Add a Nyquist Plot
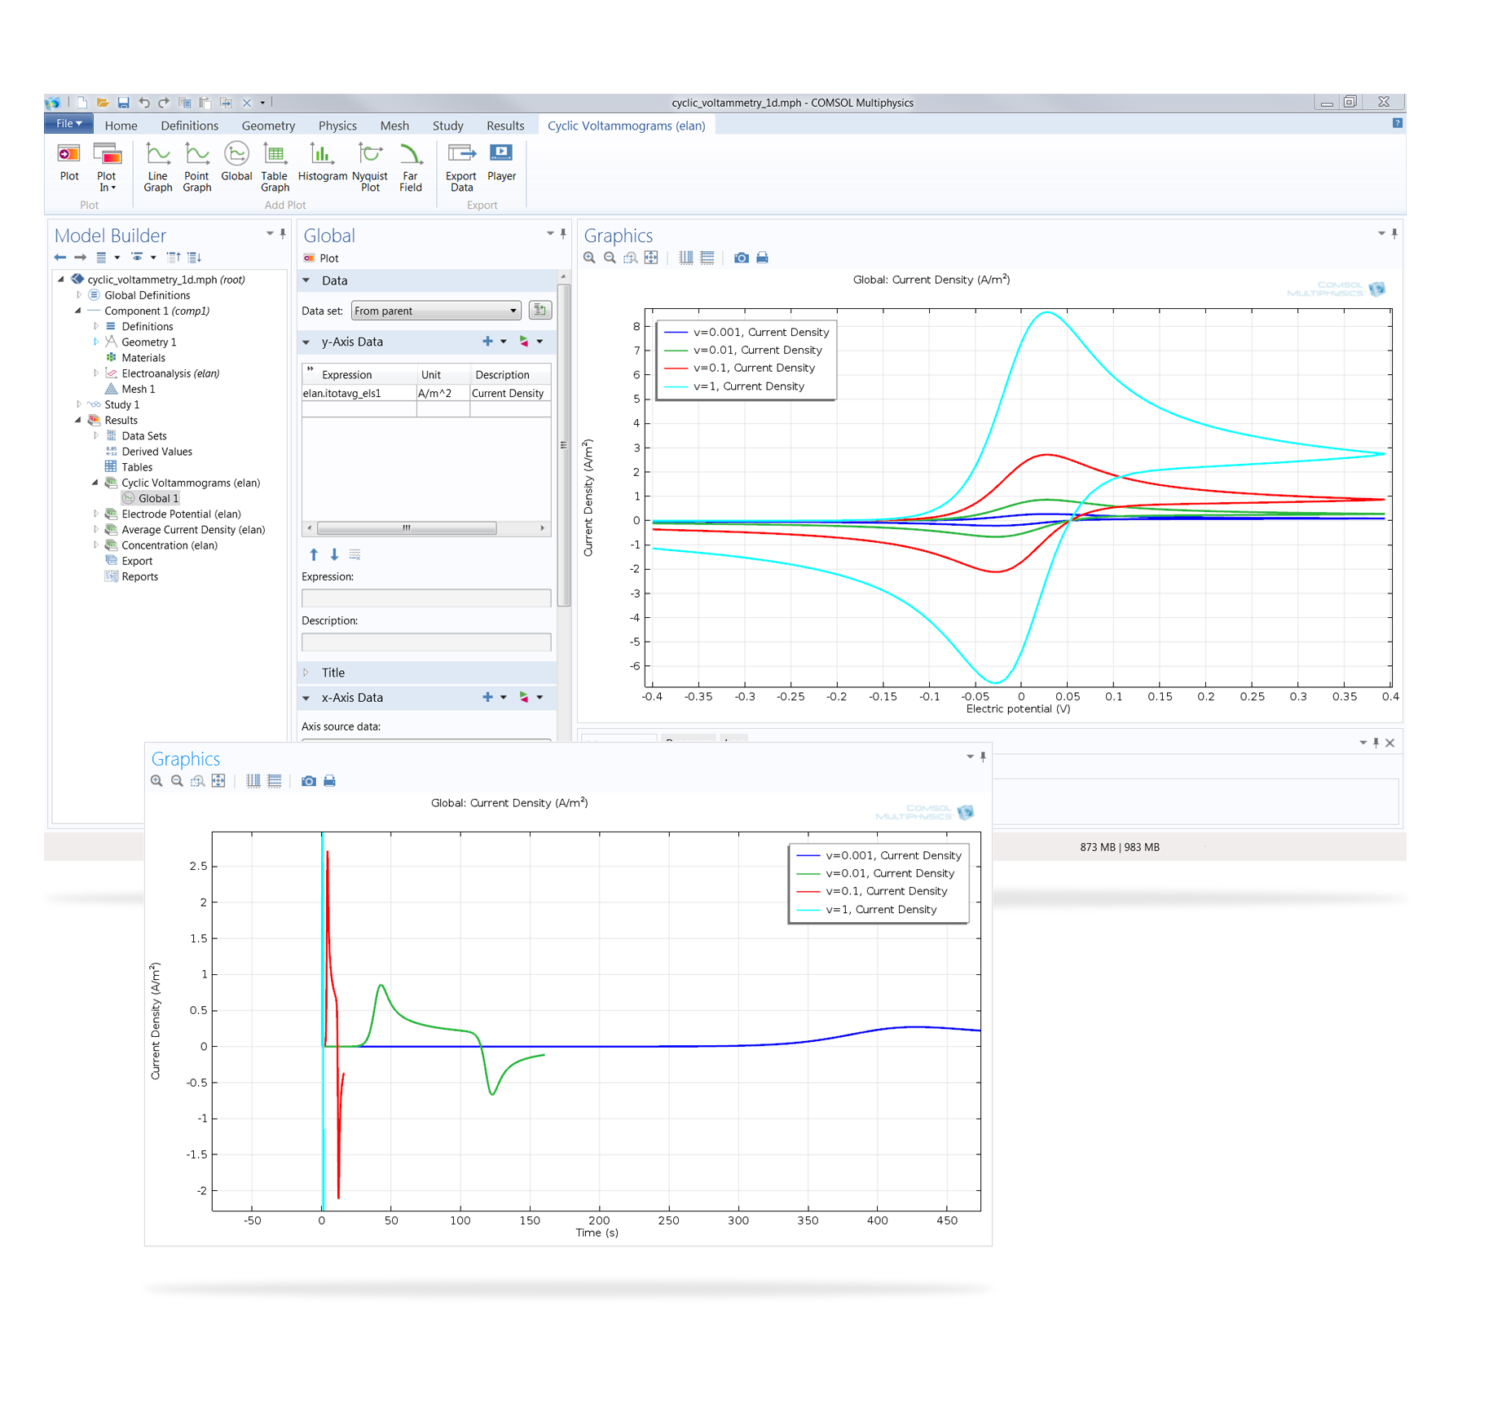This screenshot has height=1412, width=1493. coord(370,167)
